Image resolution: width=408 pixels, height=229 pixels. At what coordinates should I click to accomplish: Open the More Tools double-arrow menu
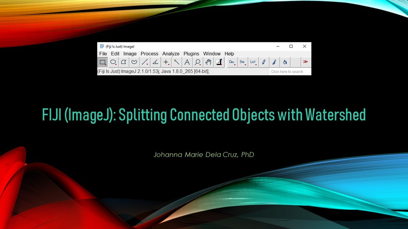point(306,62)
